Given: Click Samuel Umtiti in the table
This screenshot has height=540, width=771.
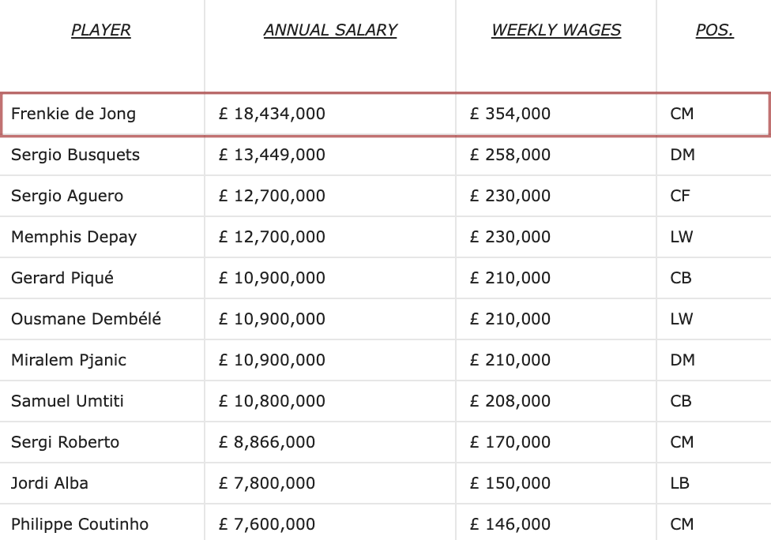Looking at the screenshot, I should tap(67, 401).
